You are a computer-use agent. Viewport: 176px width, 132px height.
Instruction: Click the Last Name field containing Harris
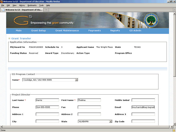pyautogui.click(x=47, y=100)
